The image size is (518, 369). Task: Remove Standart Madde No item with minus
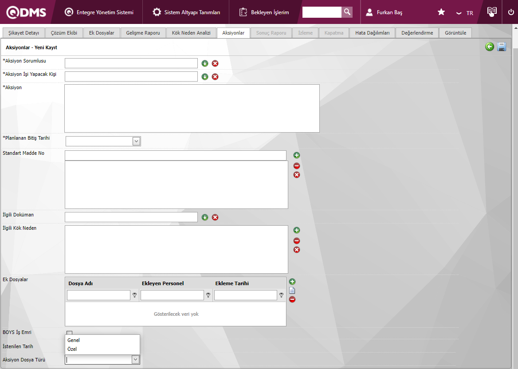click(297, 166)
